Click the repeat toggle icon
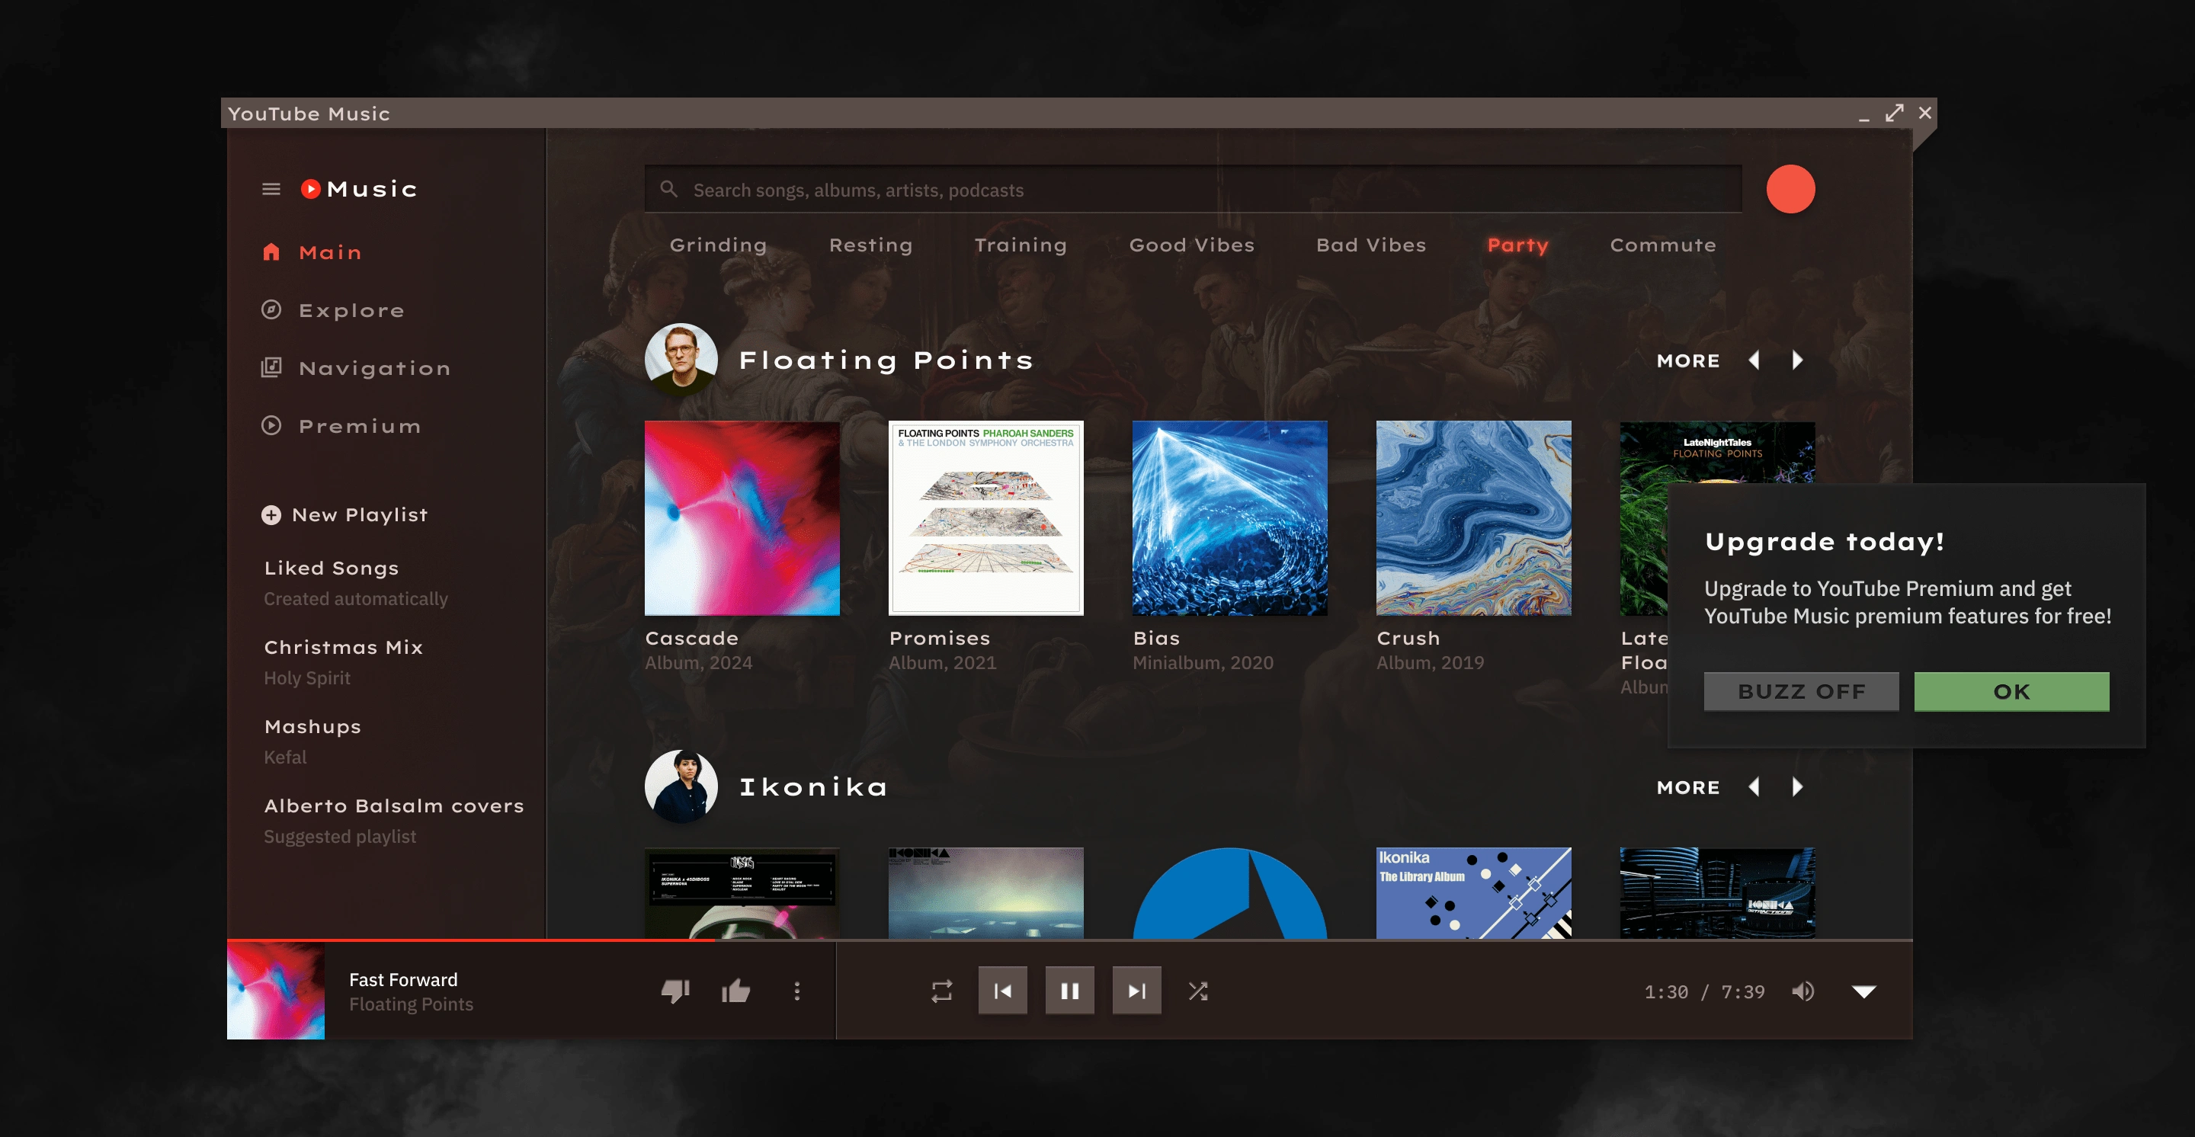 [941, 991]
